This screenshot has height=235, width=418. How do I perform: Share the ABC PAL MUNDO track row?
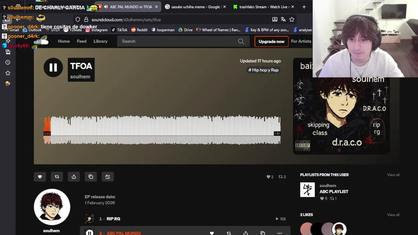point(246,233)
